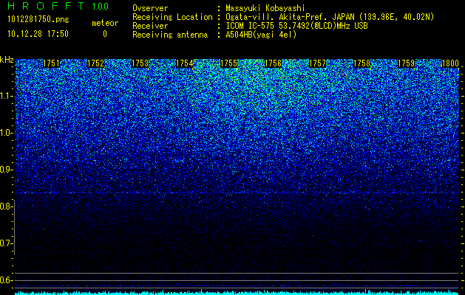Click the 1751 time marker
Screen dimensions: 465x295
51,63
